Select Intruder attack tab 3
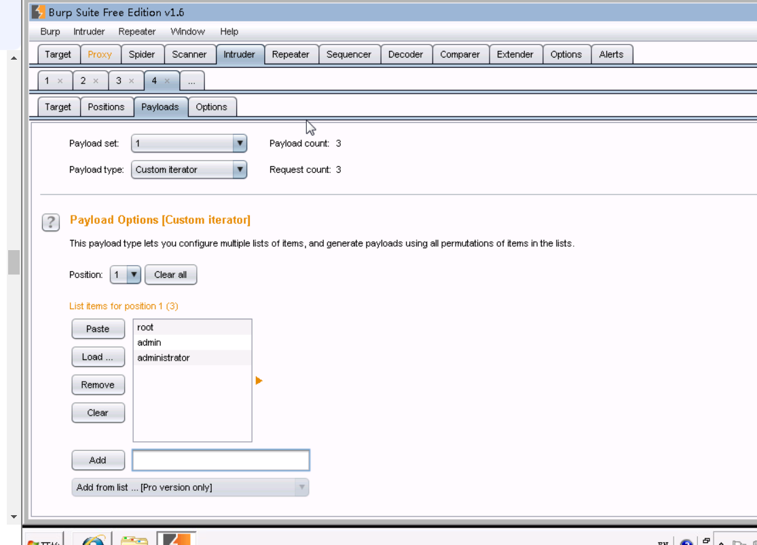This screenshot has width=757, height=545. click(119, 81)
